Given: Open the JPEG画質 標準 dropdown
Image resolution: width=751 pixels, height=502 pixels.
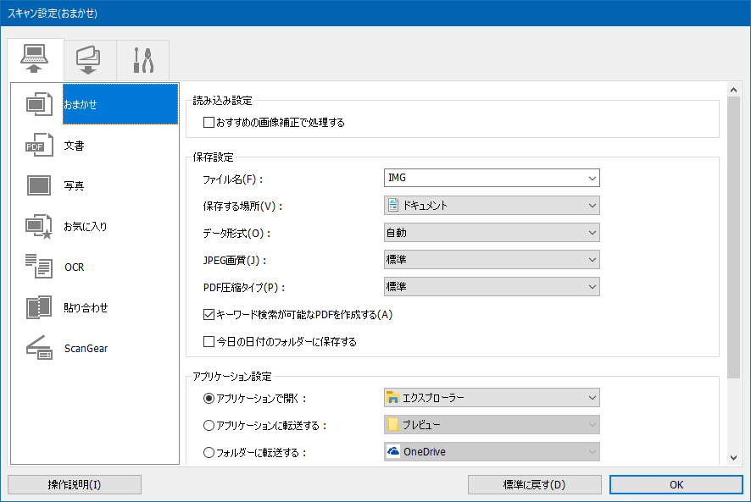Looking at the screenshot, I should pos(492,259).
